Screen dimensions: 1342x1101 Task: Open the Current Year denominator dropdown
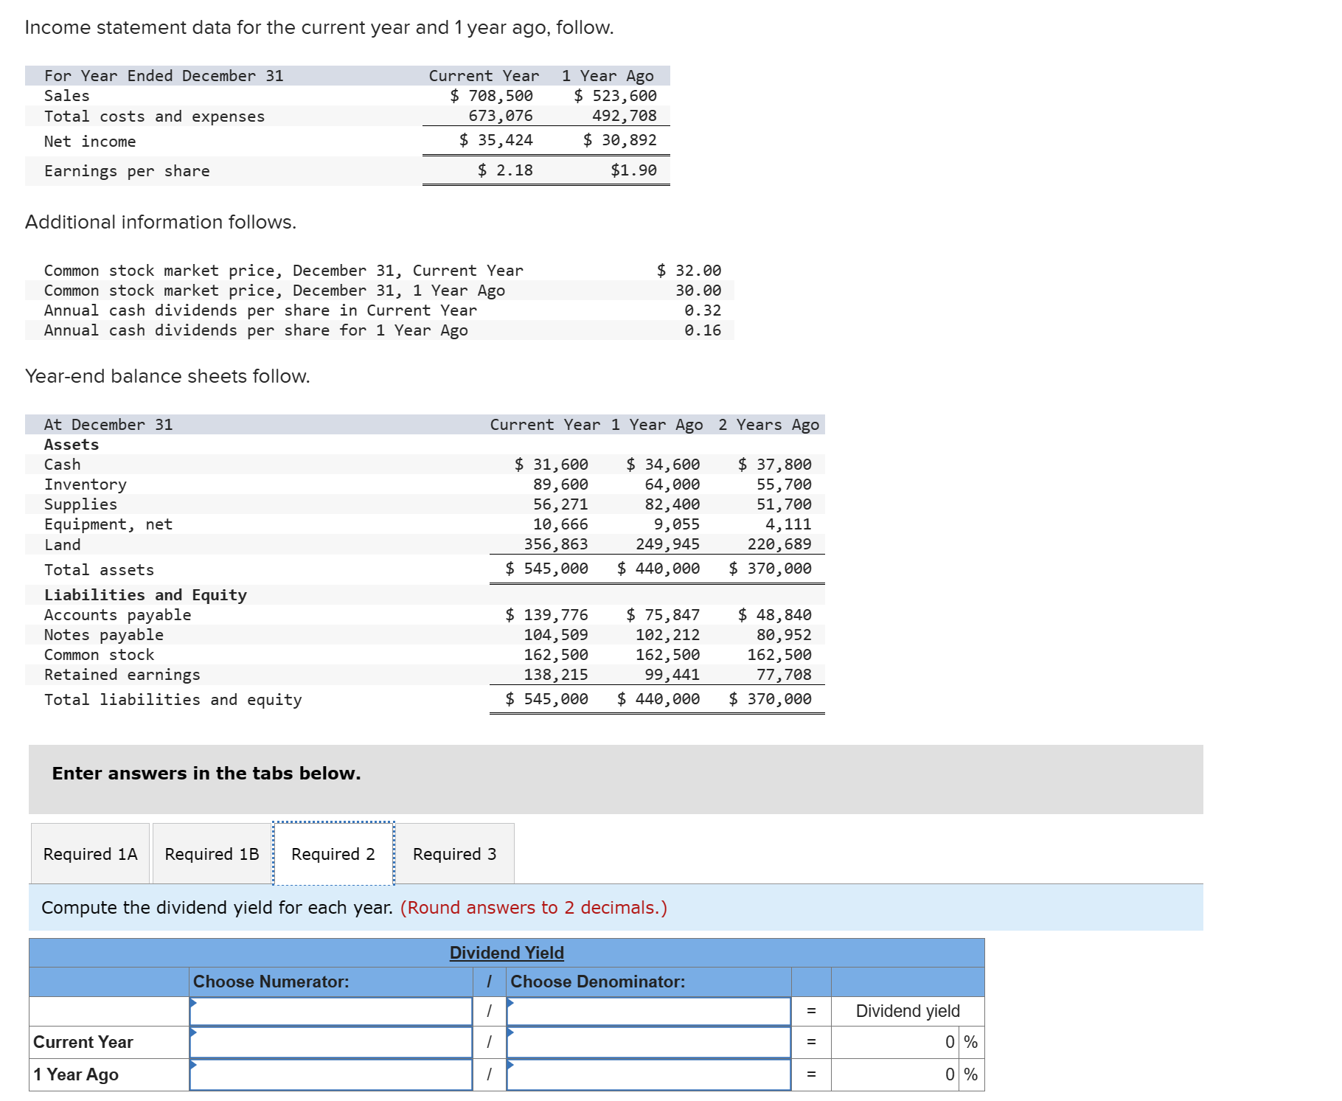pyautogui.click(x=649, y=1042)
